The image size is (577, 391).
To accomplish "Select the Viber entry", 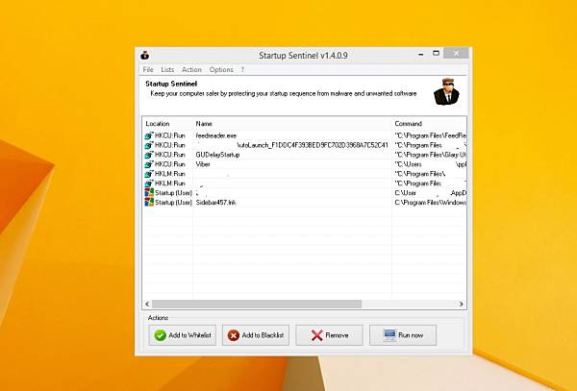I will pos(203,164).
